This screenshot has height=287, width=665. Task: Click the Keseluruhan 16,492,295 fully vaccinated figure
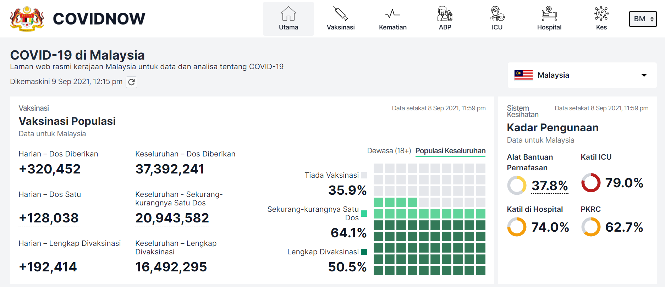171,267
